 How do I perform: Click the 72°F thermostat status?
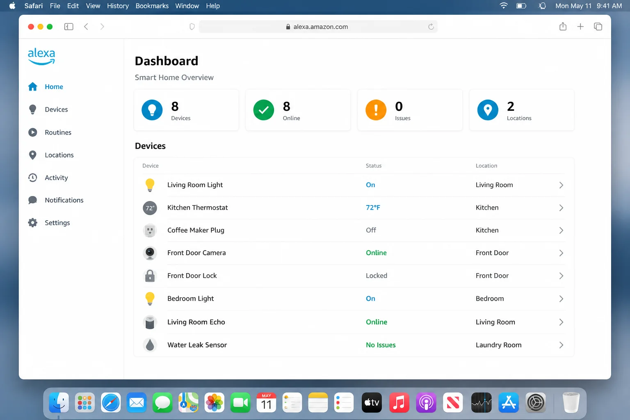click(373, 208)
